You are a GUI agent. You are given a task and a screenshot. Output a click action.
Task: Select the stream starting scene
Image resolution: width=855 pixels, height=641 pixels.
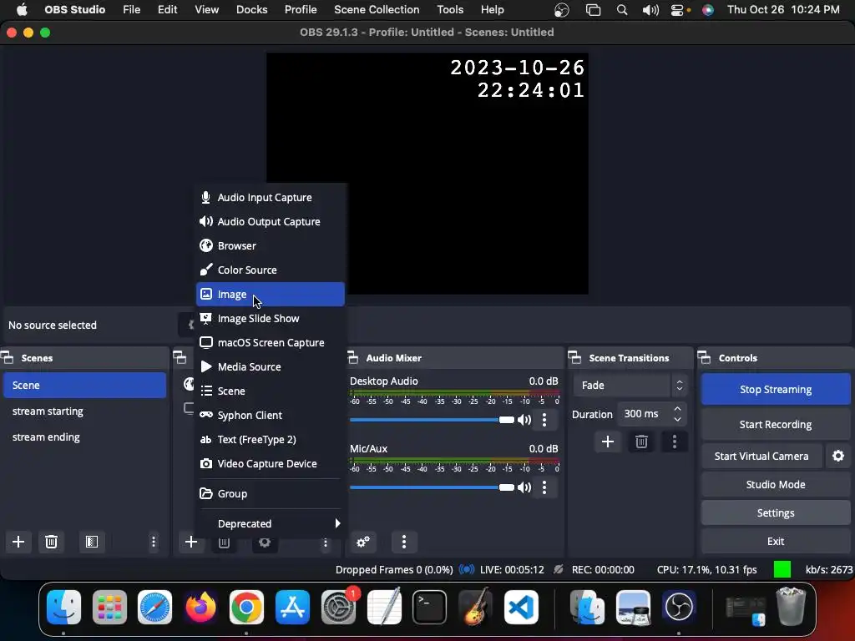point(84,411)
